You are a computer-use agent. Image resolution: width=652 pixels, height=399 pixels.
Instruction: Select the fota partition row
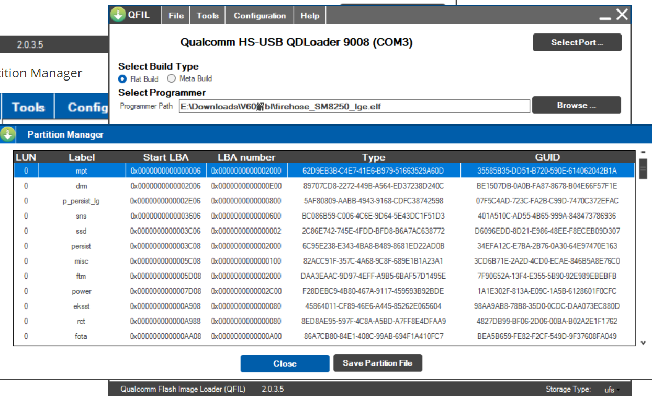(x=81, y=336)
